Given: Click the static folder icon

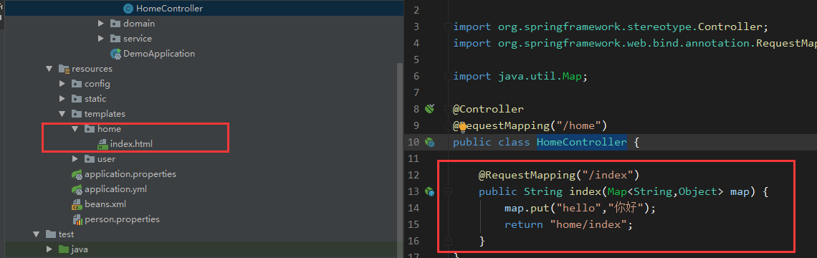Looking at the screenshot, I should [77, 99].
